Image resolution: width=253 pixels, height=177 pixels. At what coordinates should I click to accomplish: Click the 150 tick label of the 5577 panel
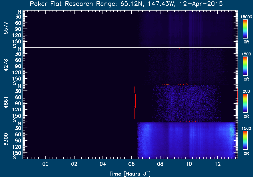pos(17,41)
